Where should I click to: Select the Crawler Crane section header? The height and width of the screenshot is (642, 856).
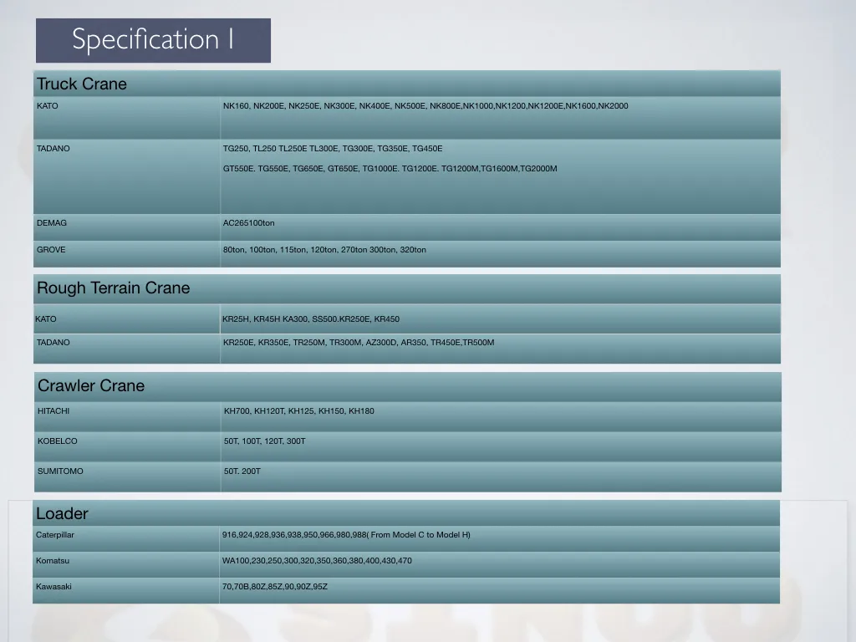click(91, 386)
